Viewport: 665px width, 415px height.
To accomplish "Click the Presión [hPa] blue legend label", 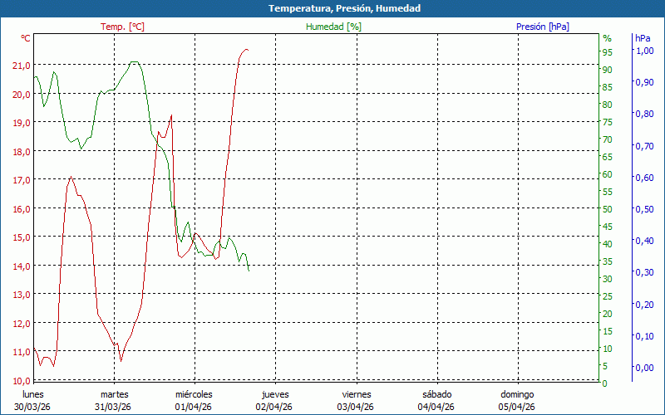I will [x=543, y=27].
